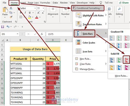Click the More Rules... link

tap(121, 76)
